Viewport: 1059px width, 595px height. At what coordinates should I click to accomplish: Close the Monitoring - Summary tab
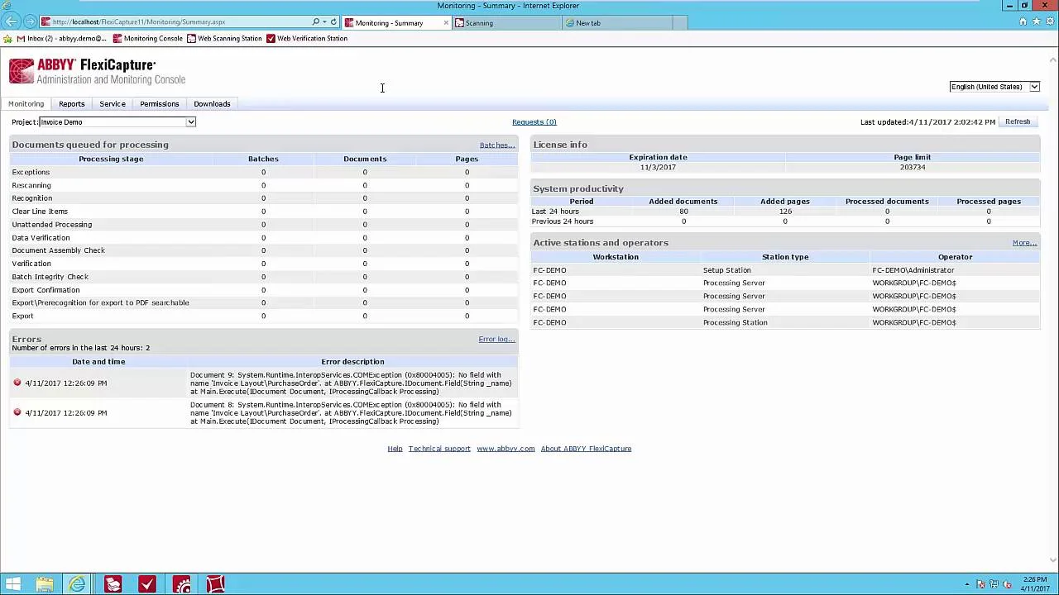[446, 23]
